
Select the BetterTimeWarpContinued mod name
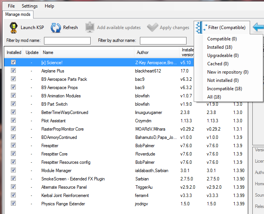click(x=65, y=112)
